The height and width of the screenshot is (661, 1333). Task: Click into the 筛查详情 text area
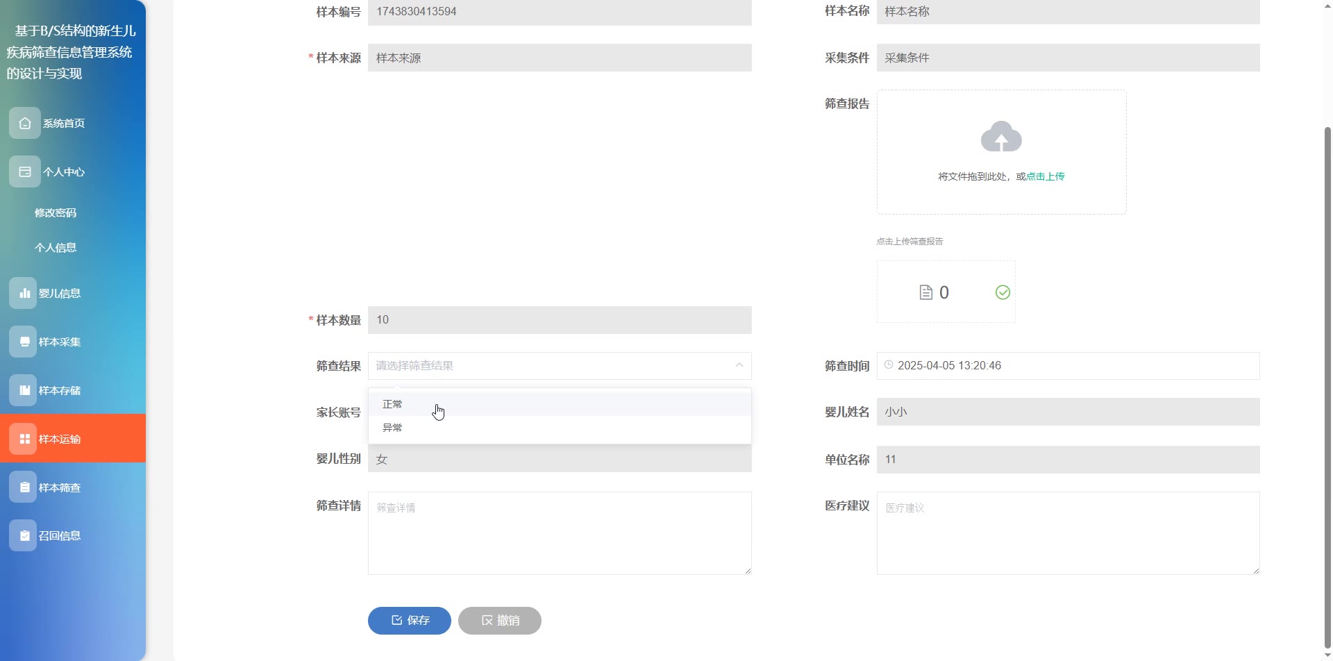pos(560,533)
